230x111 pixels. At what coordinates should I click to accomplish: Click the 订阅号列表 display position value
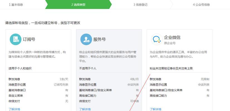coord(61,85)
